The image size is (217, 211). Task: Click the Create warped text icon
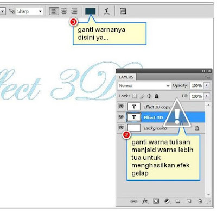(x=107, y=11)
